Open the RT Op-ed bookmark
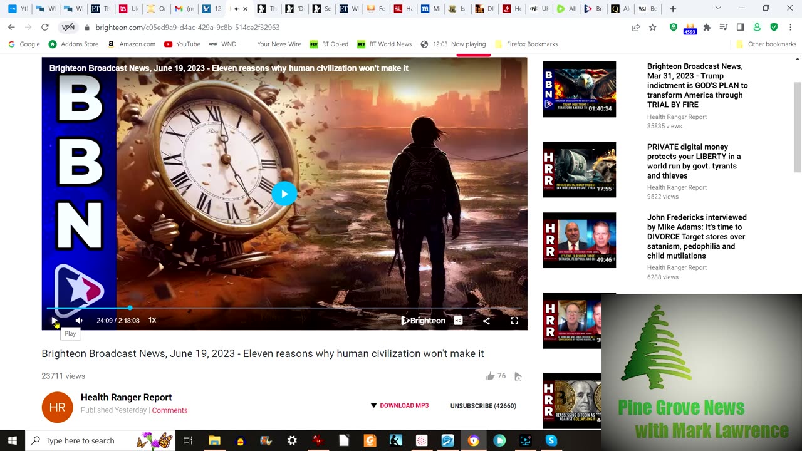 329,44
